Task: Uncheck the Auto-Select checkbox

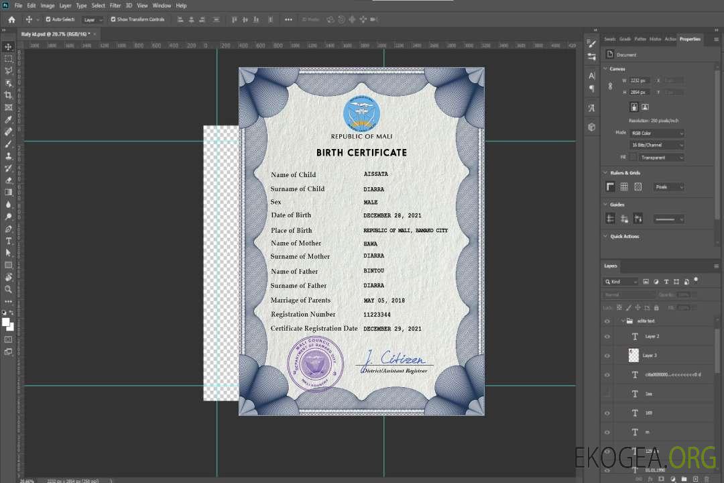Action: (x=48, y=19)
